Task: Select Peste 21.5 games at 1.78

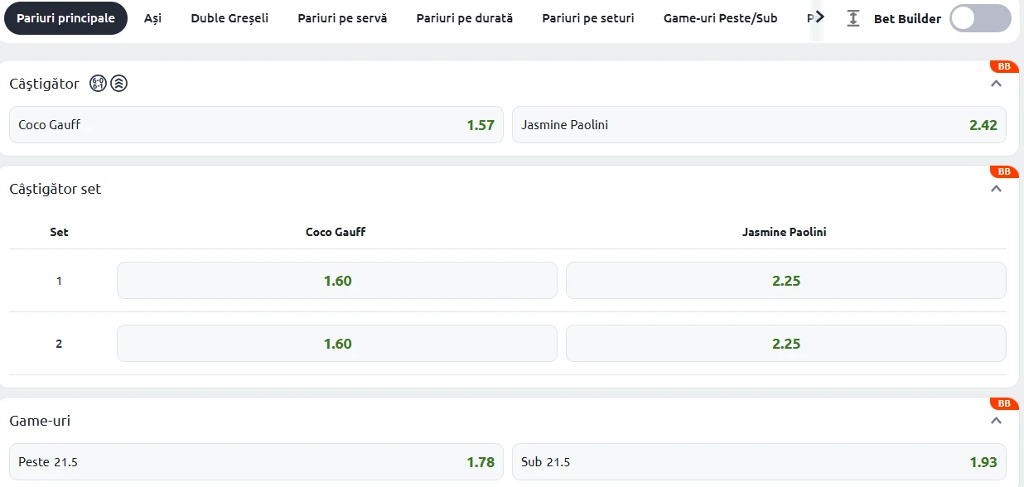Action: [256, 462]
